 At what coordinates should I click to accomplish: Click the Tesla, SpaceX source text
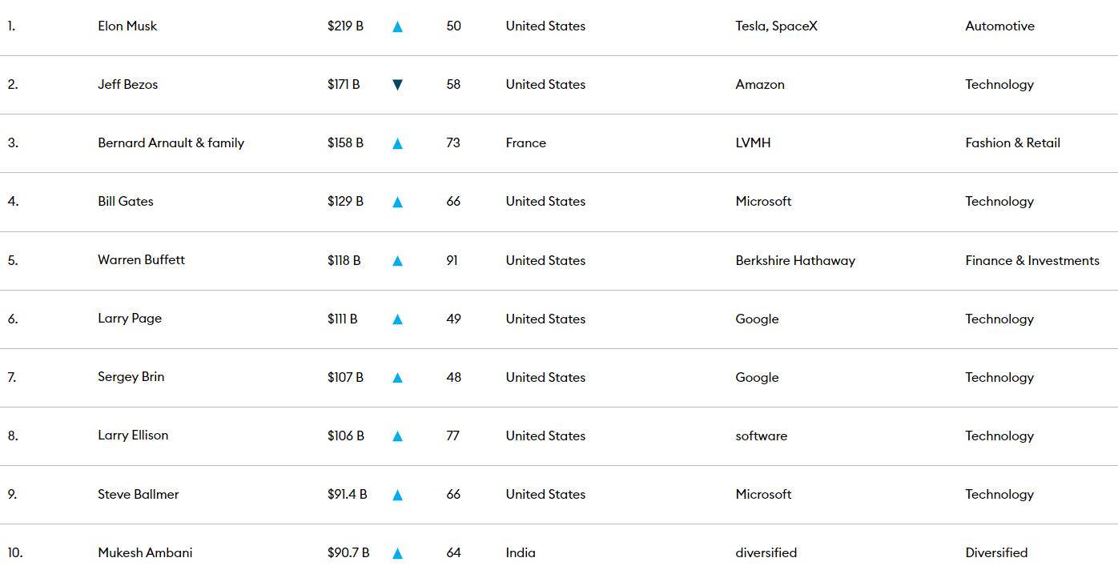tap(776, 26)
